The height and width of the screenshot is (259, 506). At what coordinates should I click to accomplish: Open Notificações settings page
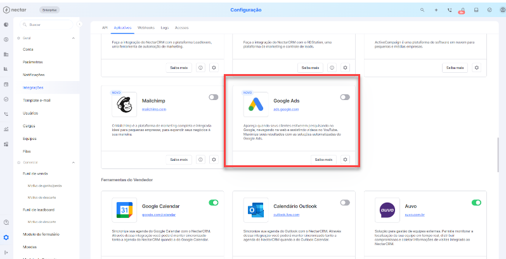tap(34, 75)
